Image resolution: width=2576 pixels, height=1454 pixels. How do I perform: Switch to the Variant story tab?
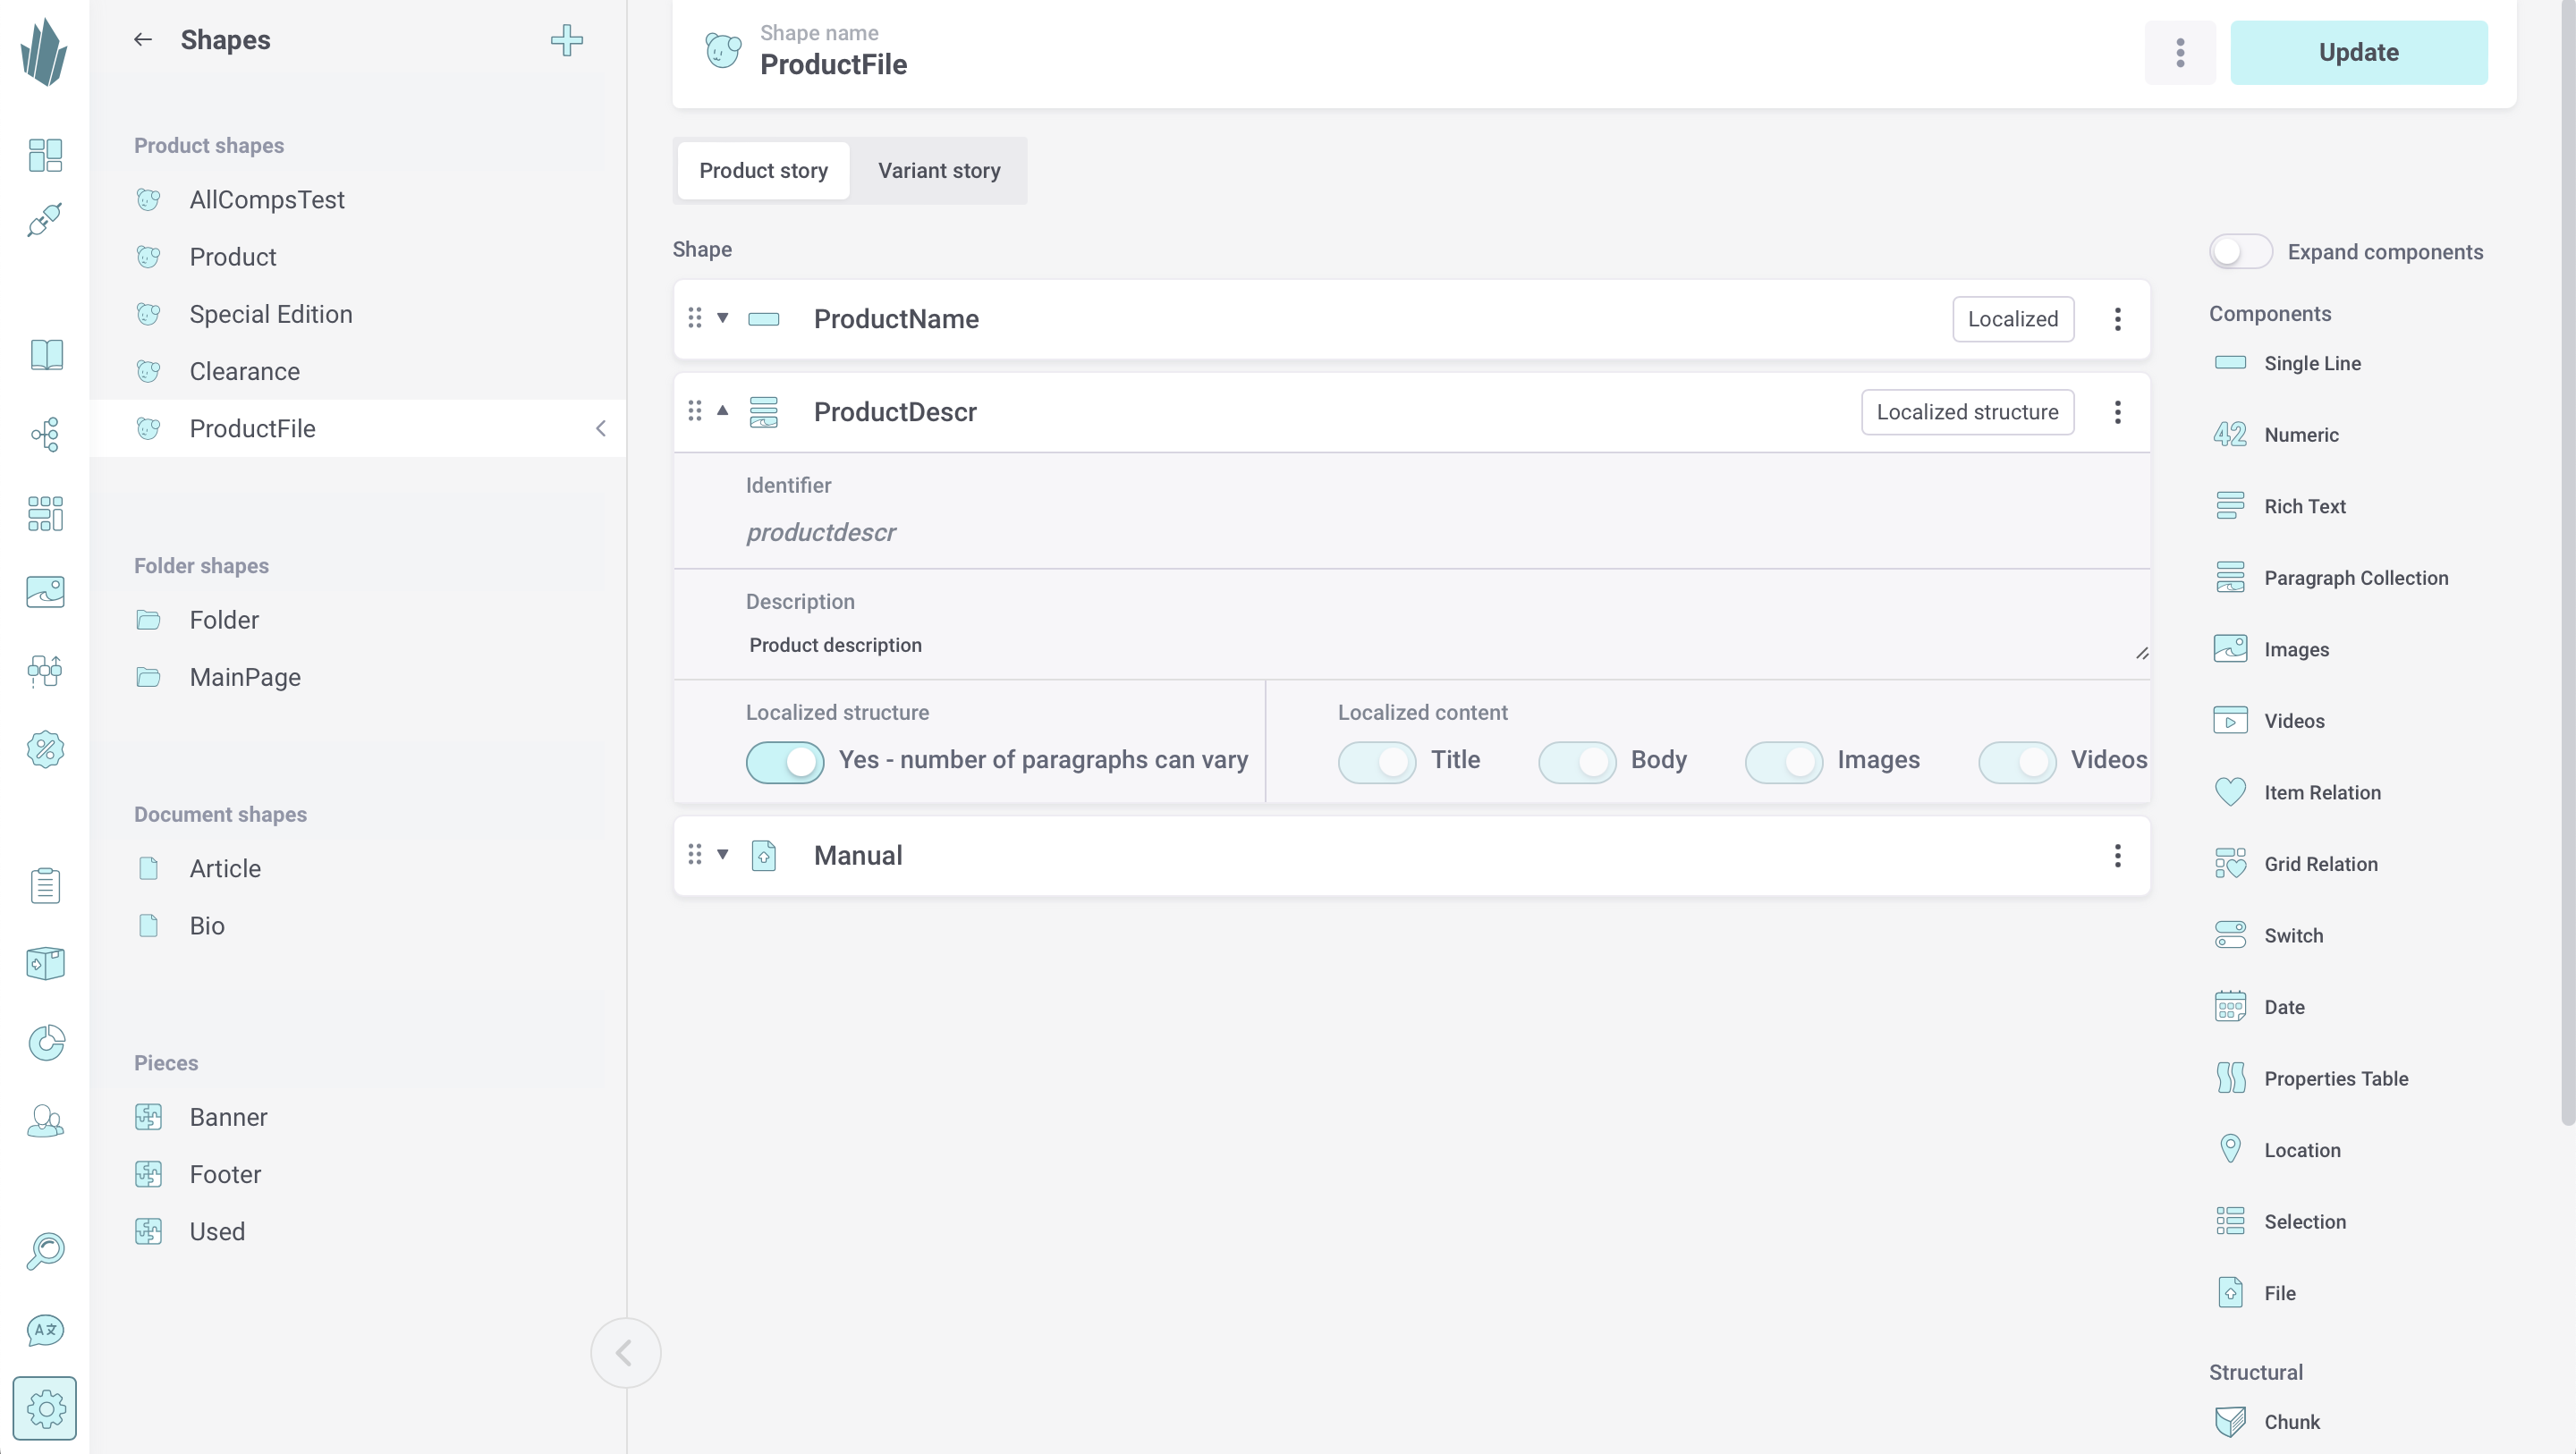tap(939, 170)
